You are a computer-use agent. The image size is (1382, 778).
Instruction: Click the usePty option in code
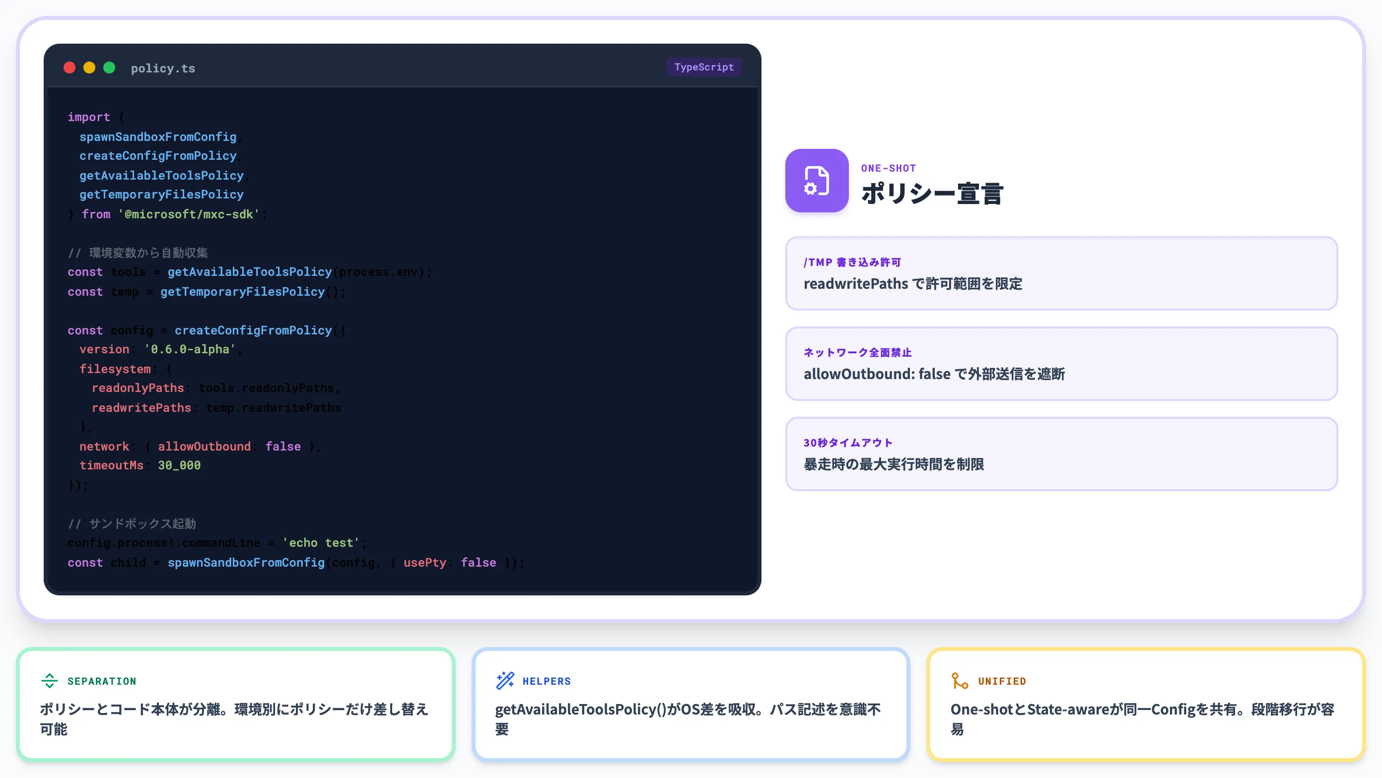click(x=424, y=563)
